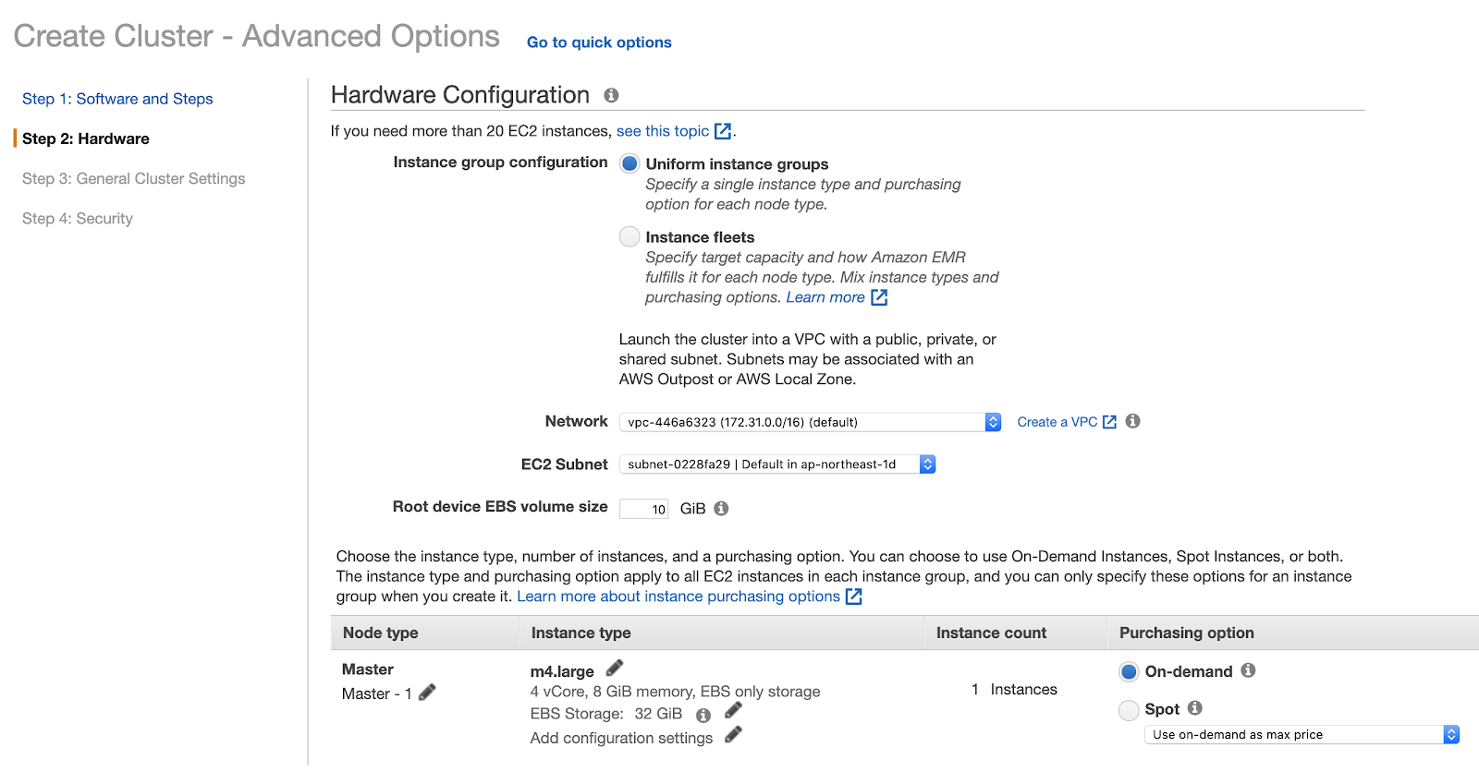1479x771 pixels.
Task: Edit the m4.large instance type pencil
Action: [x=615, y=668]
